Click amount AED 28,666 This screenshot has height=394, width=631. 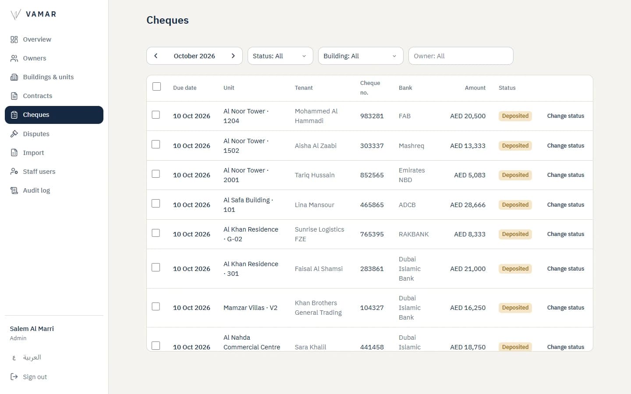[x=468, y=205]
